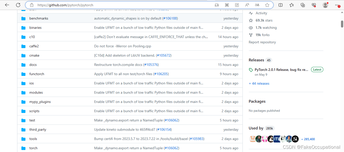Viewport: 344px width, 152px height.
Task: Add page to favorites with star icon
Action: pos(267,5)
